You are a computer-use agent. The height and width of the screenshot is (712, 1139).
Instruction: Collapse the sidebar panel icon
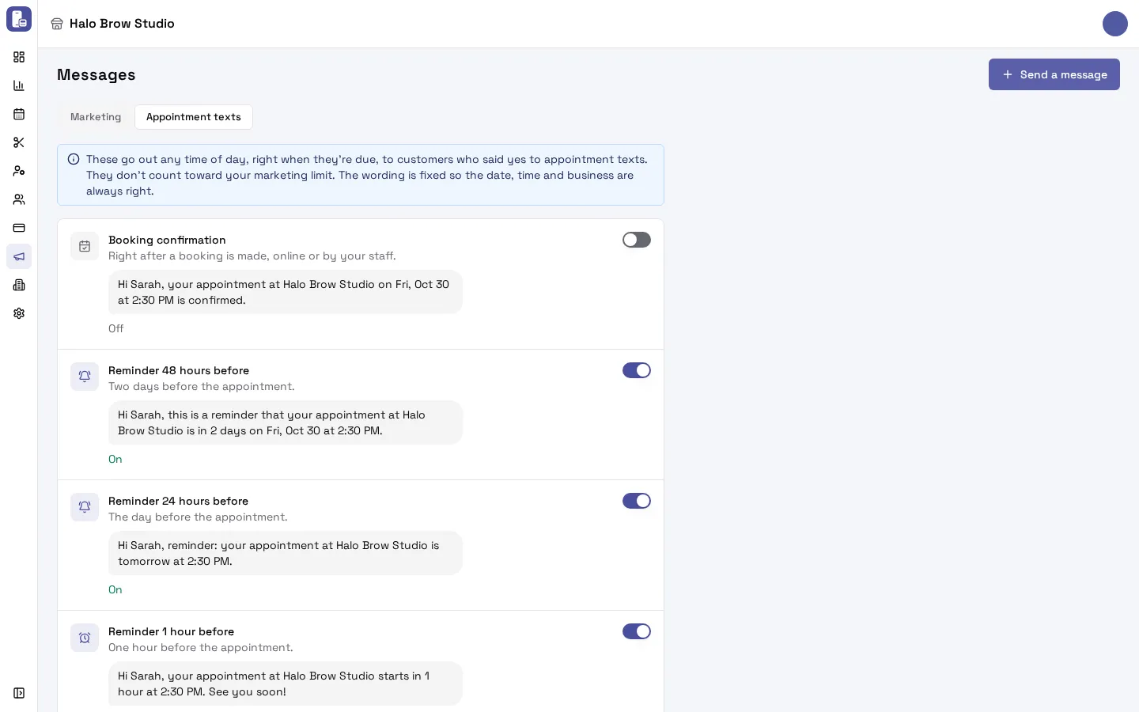click(19, 693)
